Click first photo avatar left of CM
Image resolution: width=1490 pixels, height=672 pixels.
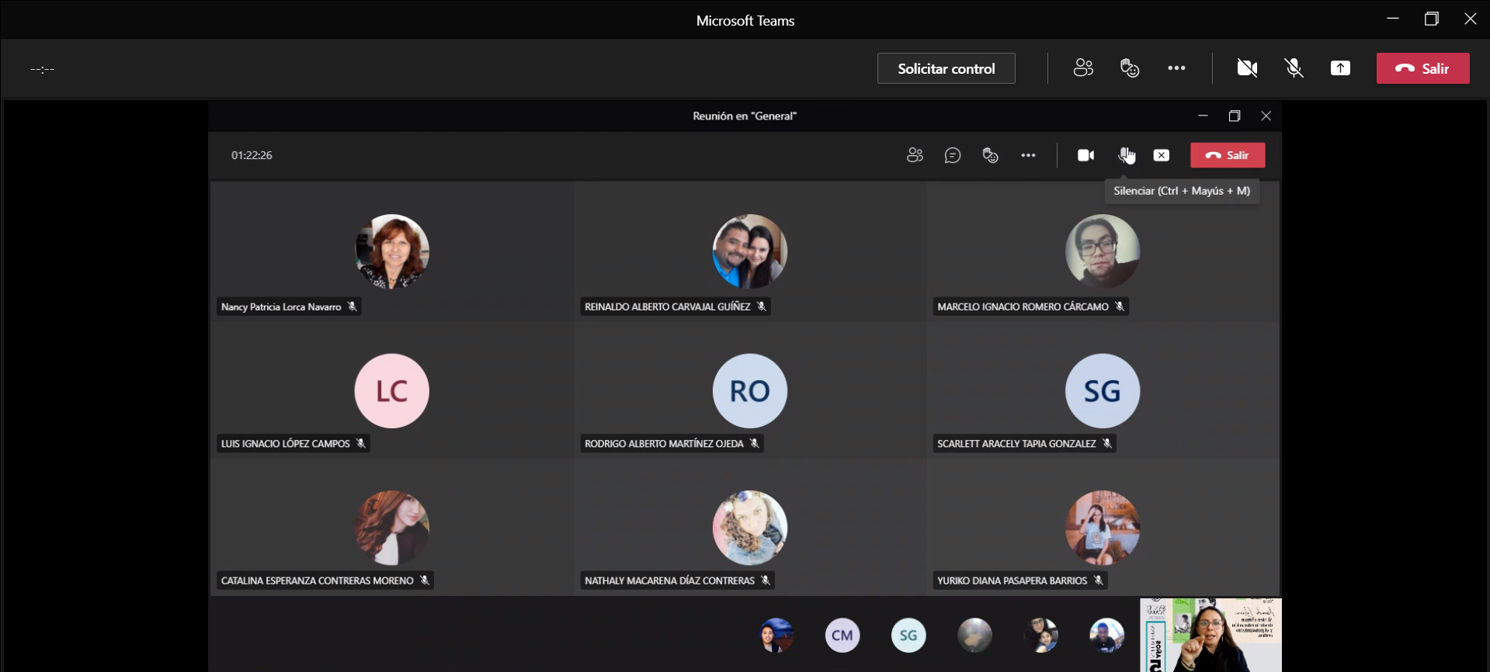[x=776, y=636]
